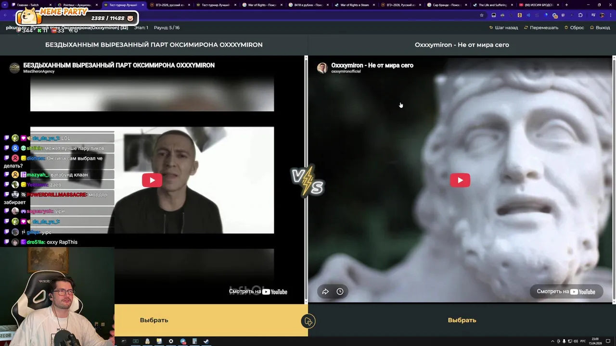Click the 'Раунд: 5/16' round counter
The image size is (616, 346).
[167, 27]
